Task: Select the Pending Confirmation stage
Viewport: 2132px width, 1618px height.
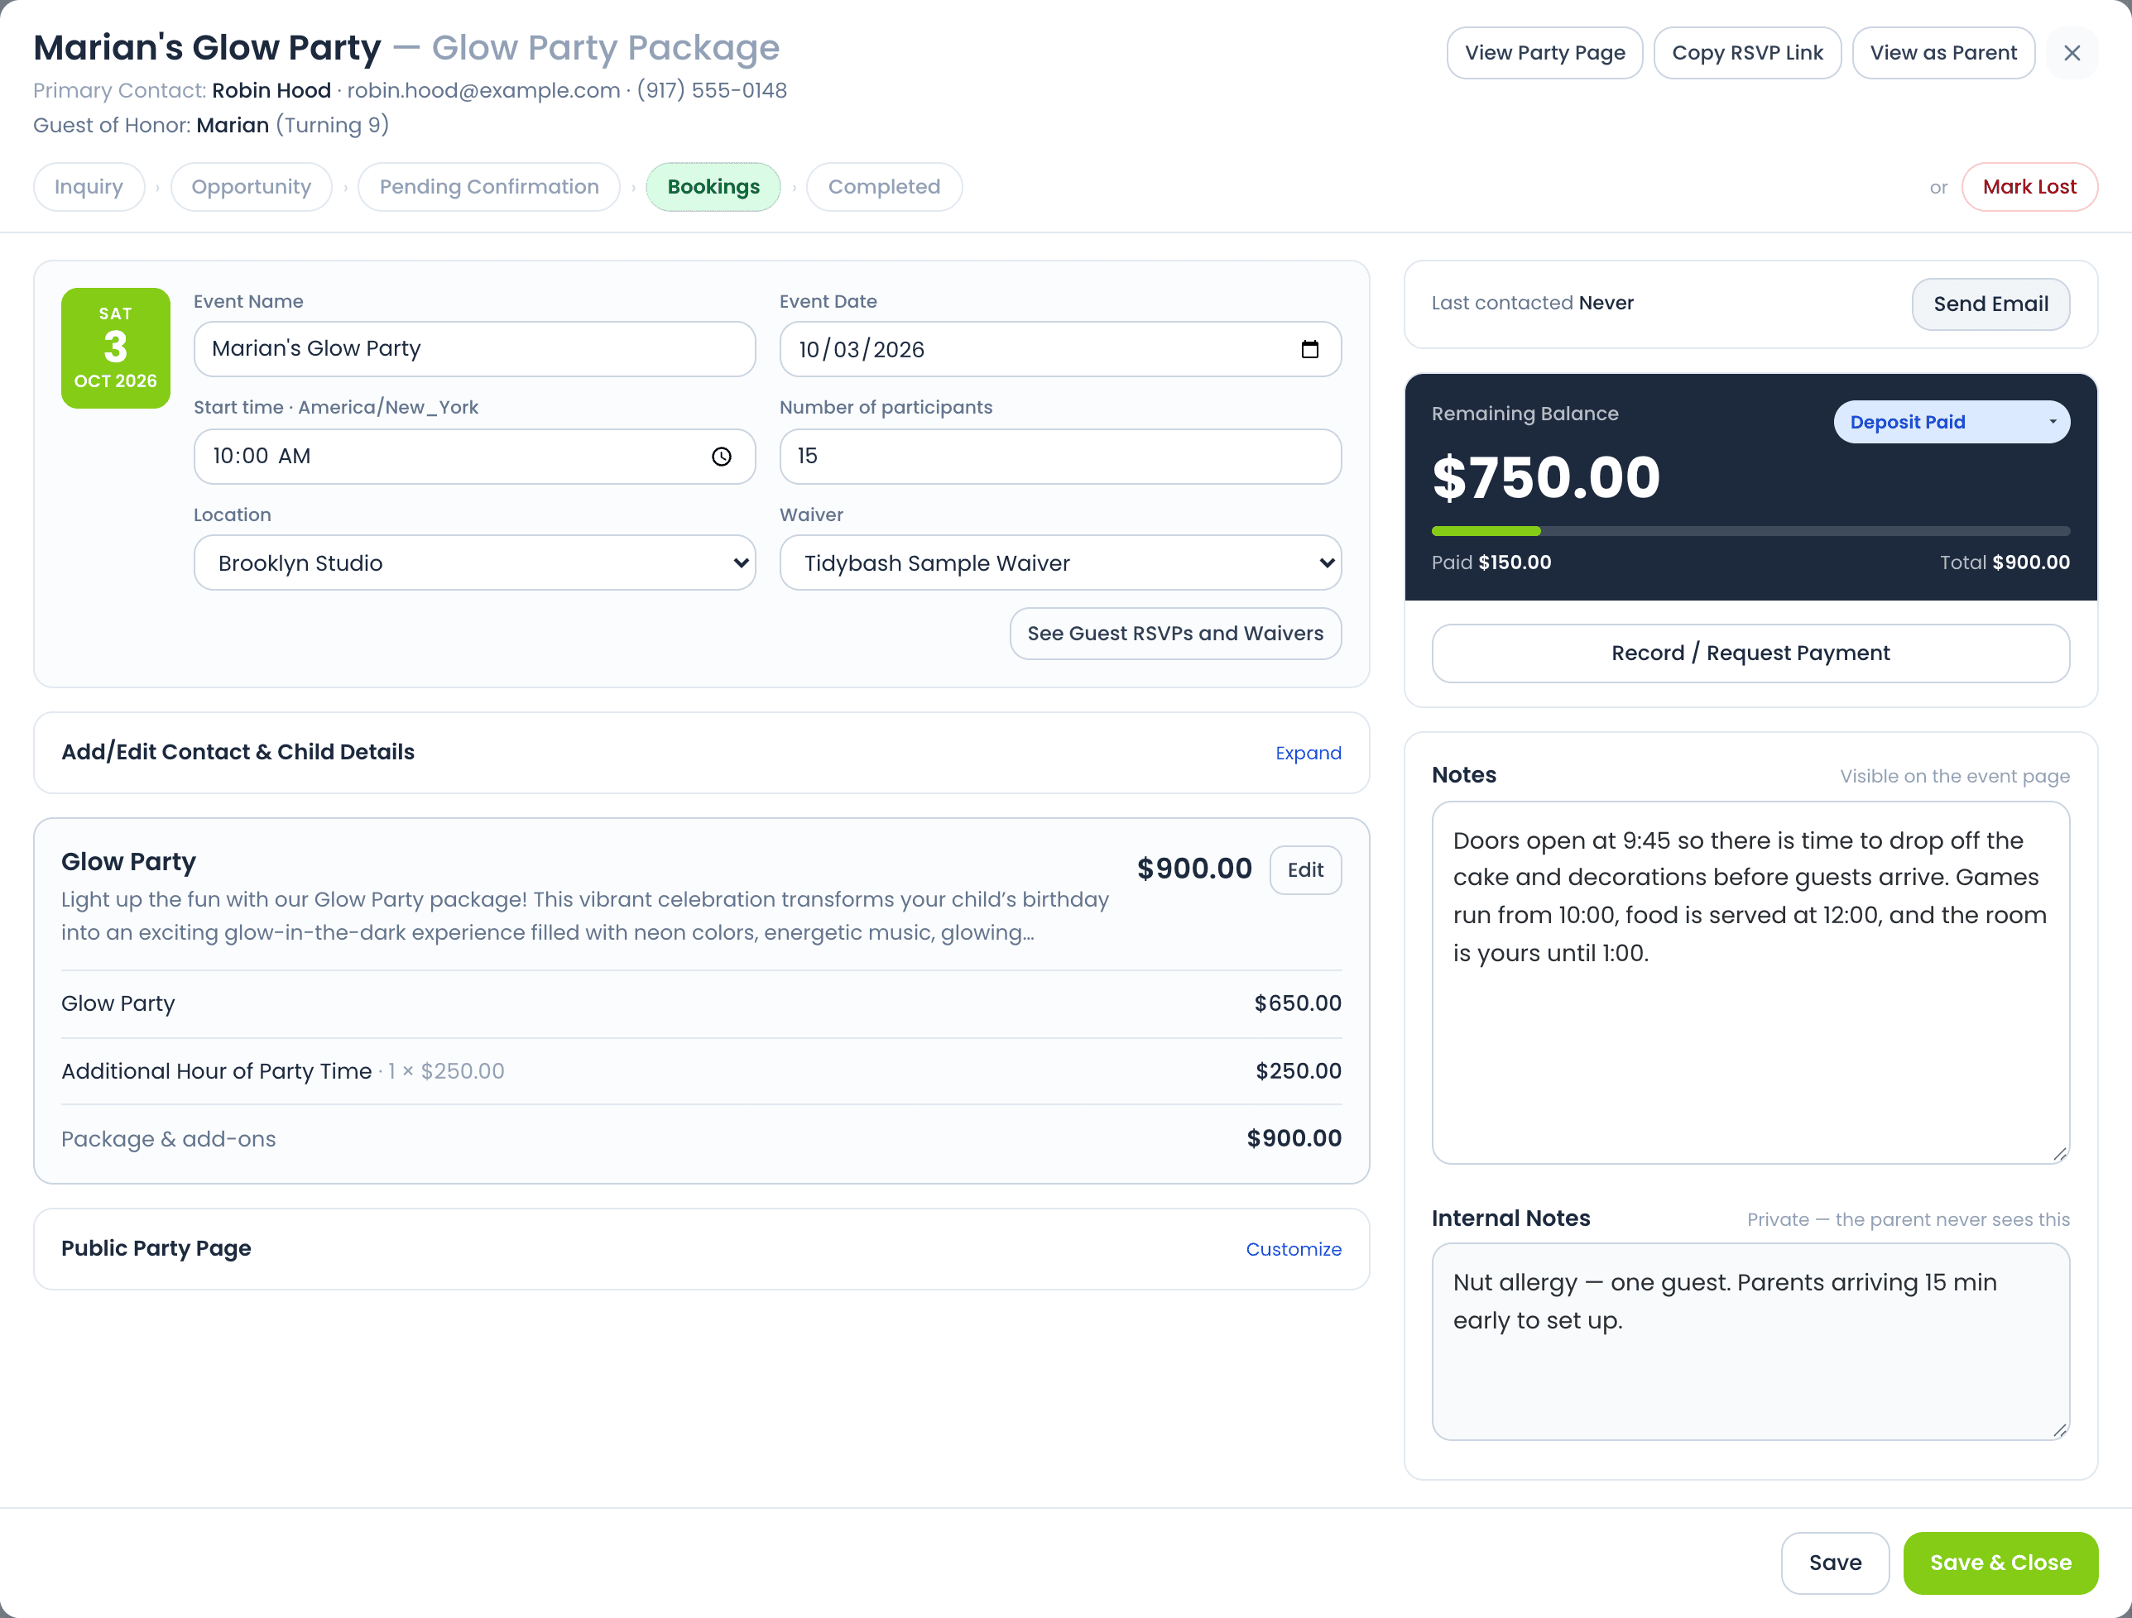Action: tap(488, 187)
